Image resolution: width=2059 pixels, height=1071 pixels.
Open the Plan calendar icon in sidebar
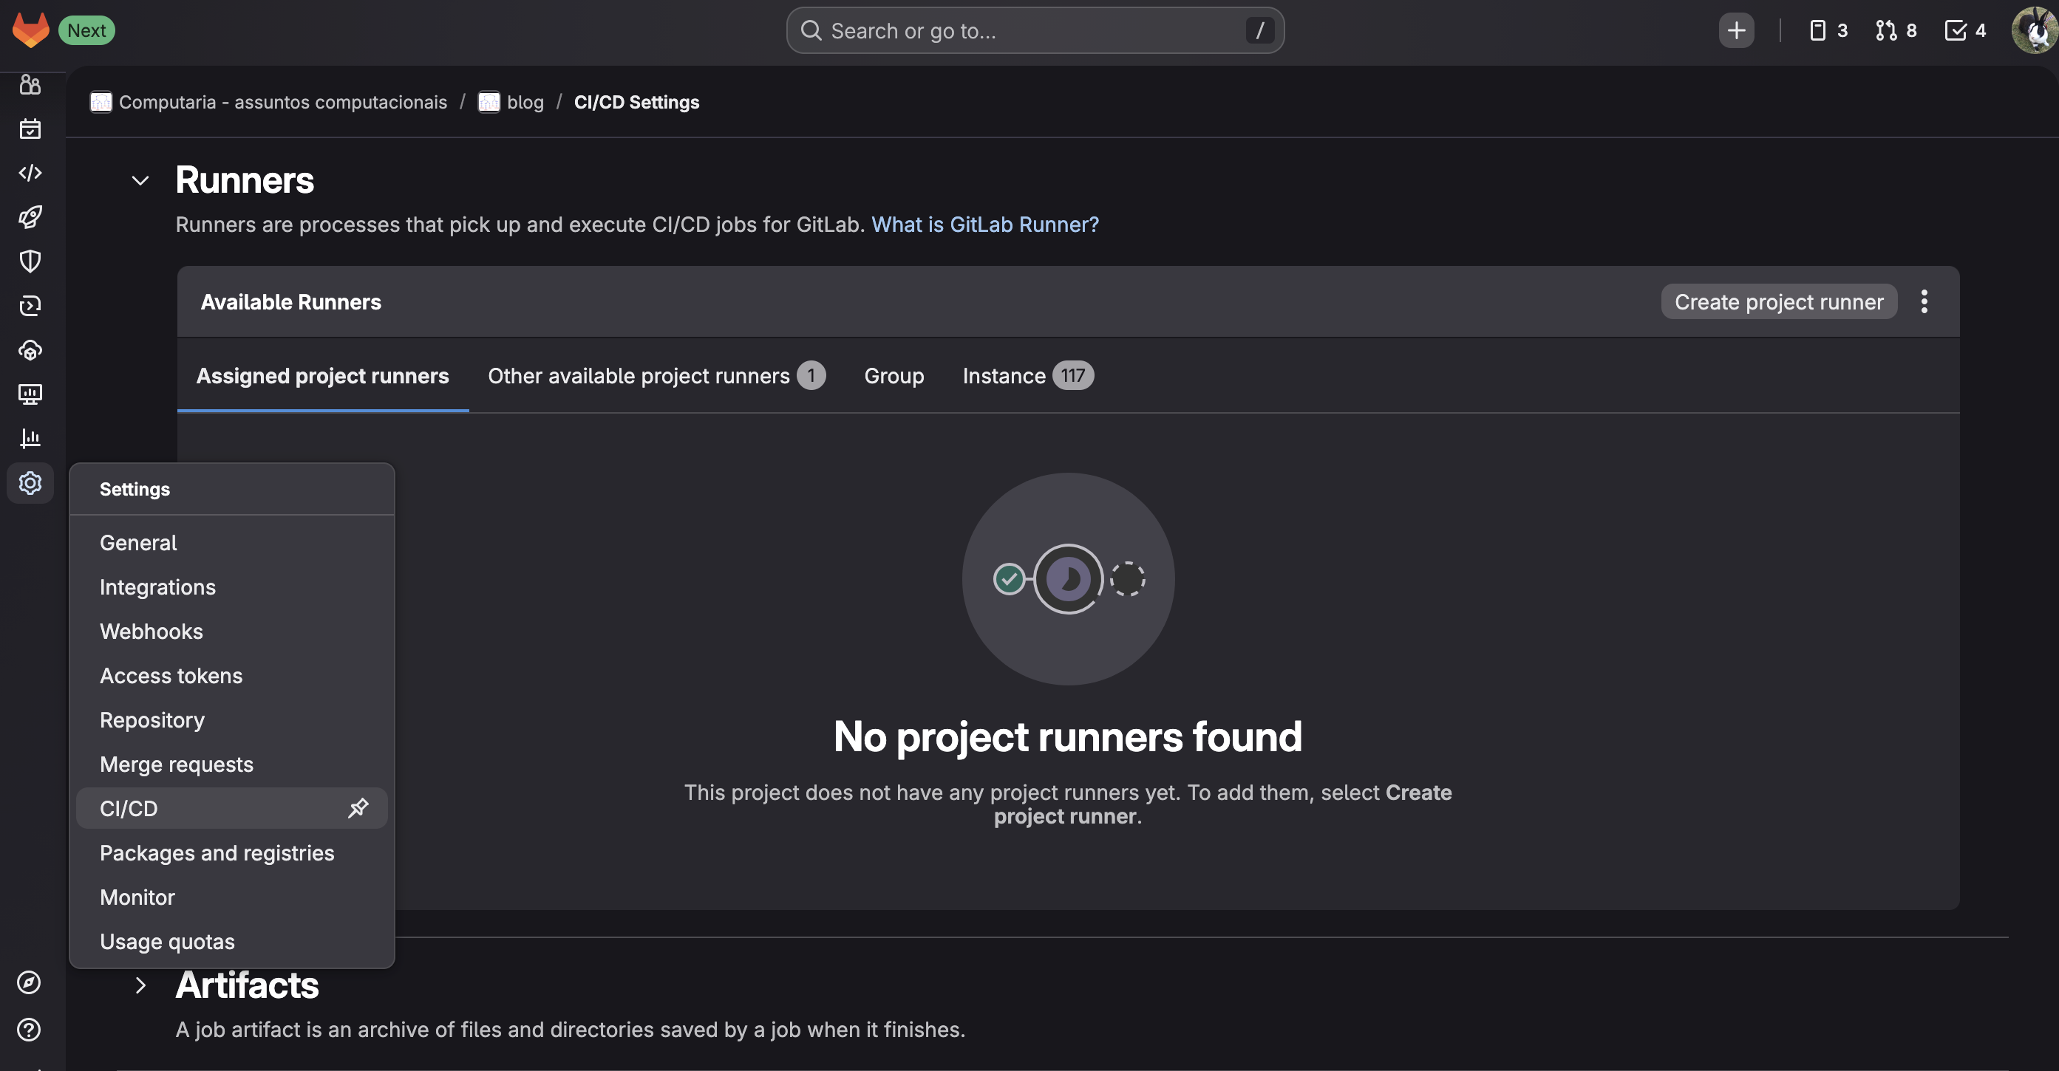30,129
